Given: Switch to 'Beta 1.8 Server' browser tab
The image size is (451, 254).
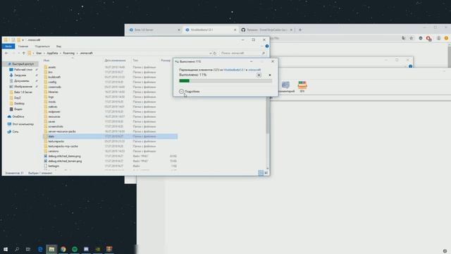Looking at the screenshot, I should tap(155, 30).
